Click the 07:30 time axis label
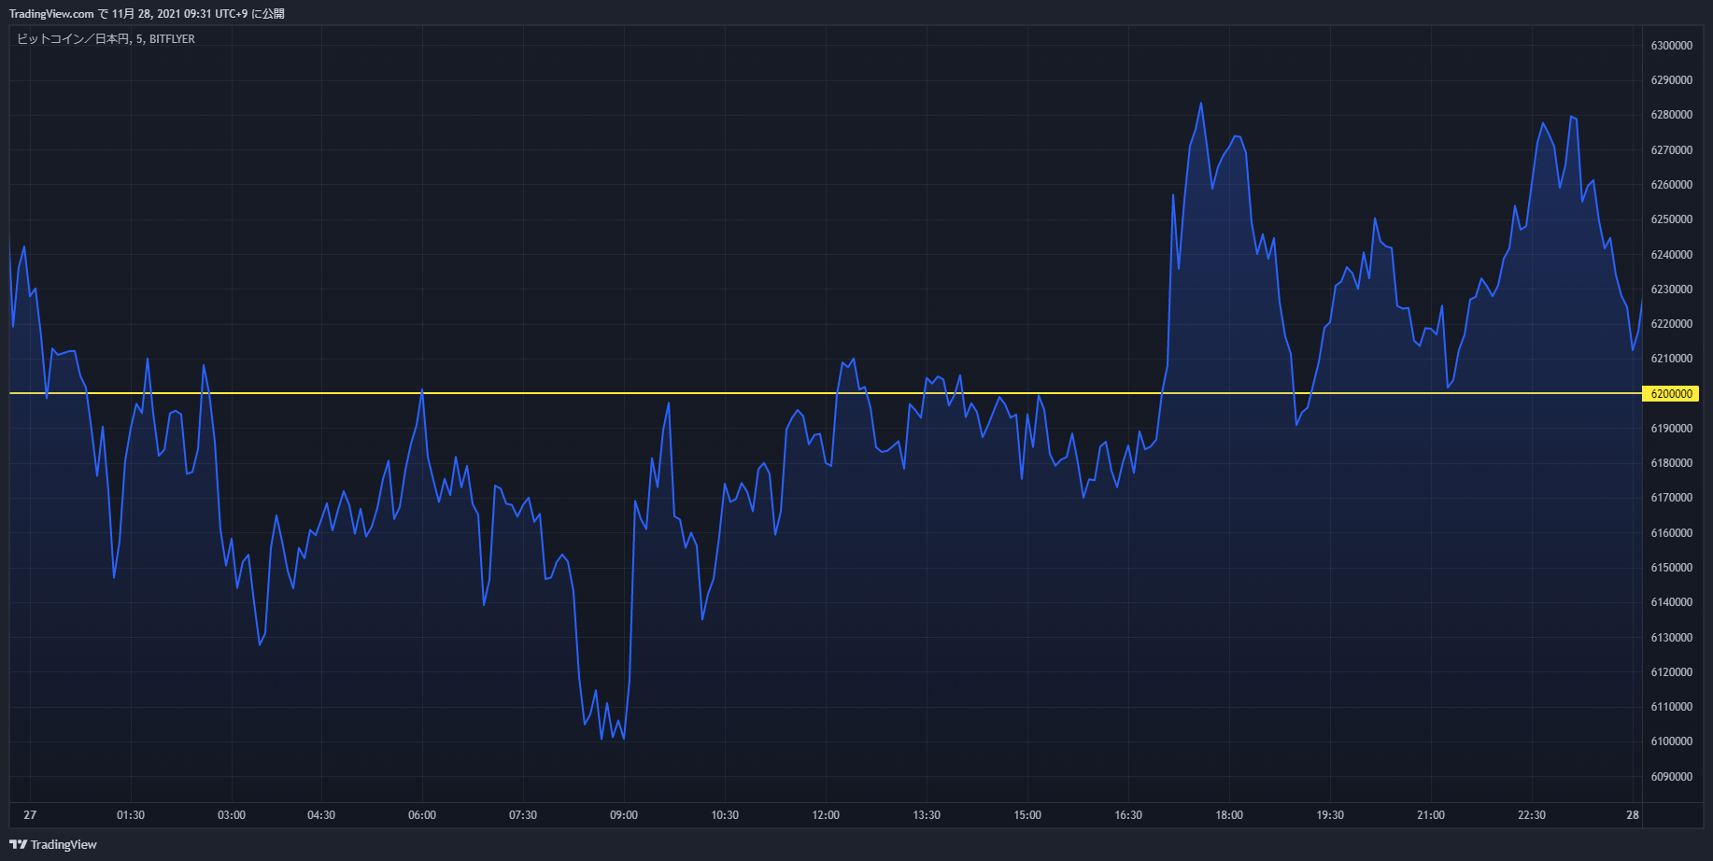Screen dimensions: 1713x861 (x=523, y=815)
